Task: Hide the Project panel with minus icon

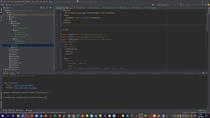Action: click(x=53, y=8)
